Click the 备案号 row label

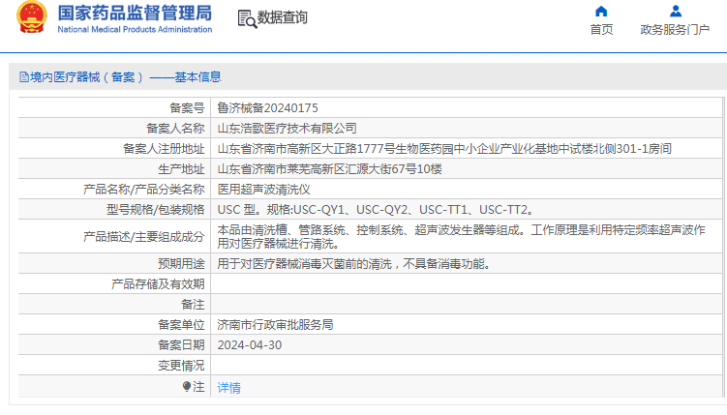point(187,108)
